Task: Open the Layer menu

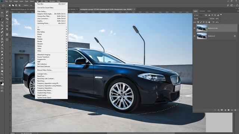Action: (x=21, y=1)
